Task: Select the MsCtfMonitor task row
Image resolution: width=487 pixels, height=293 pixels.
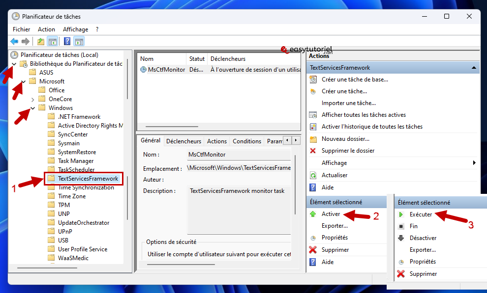Action: click(x=219, y=70)
